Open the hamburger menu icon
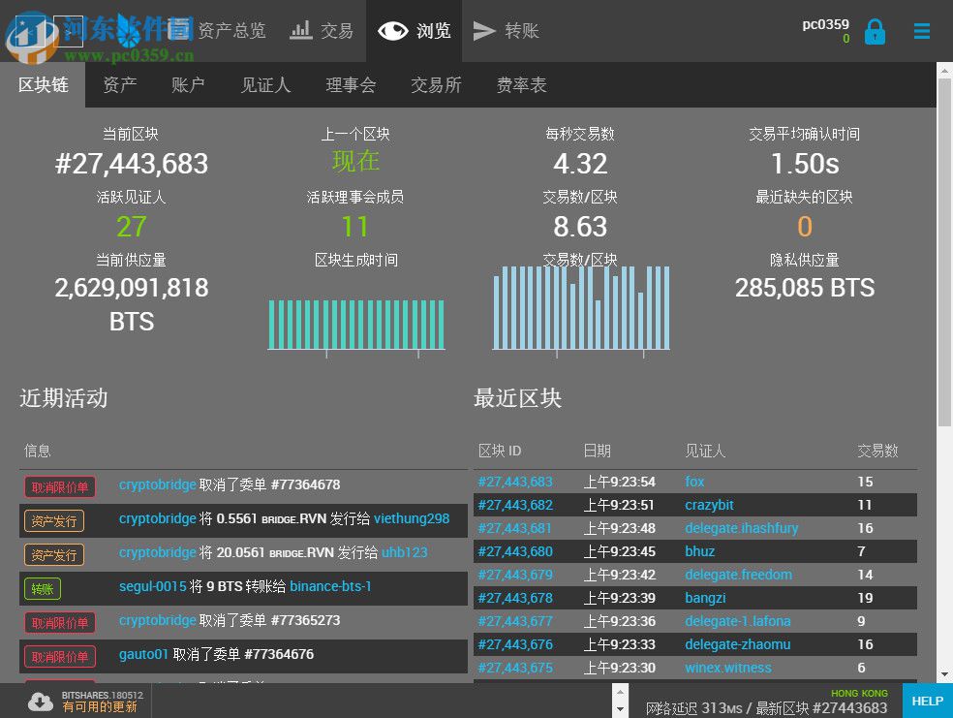 point(921,30)
